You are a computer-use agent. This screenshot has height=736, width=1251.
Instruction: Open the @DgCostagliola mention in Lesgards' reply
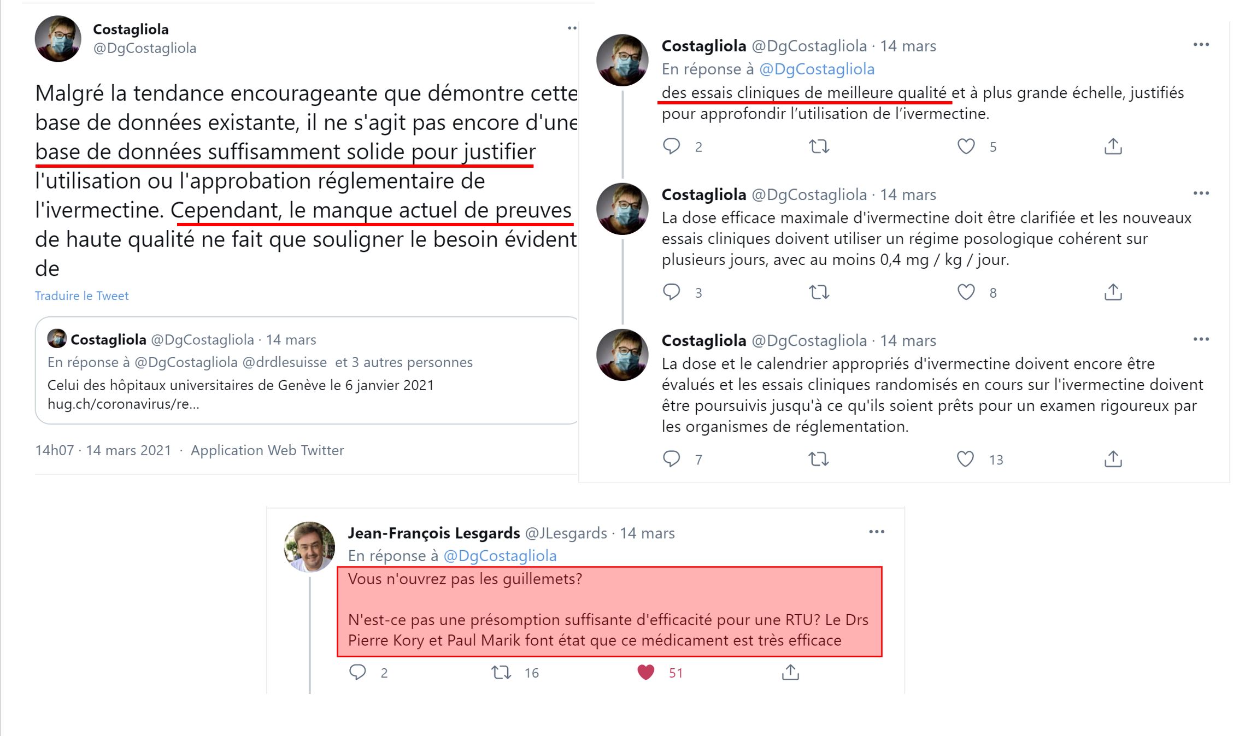coord(500,556)
